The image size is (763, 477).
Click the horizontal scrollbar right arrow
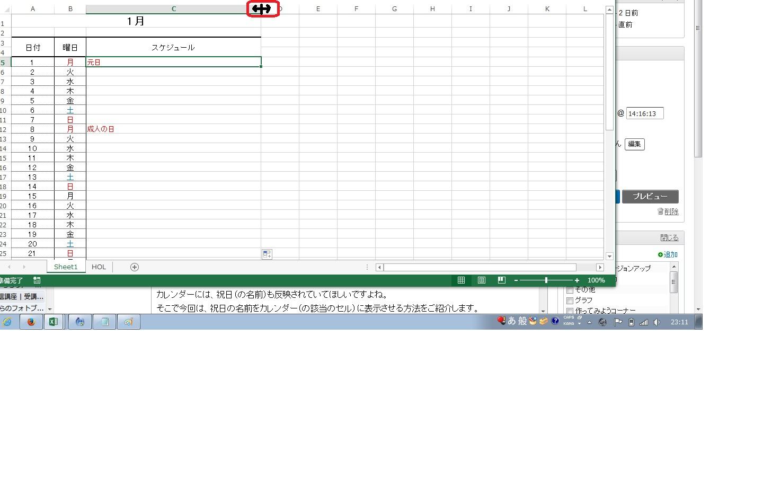600,267
